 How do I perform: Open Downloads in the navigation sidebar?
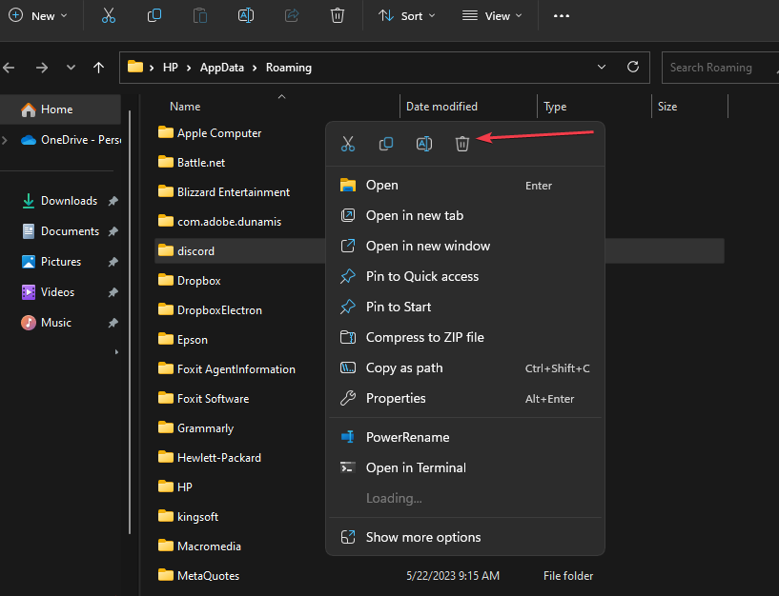pos(69,201)
